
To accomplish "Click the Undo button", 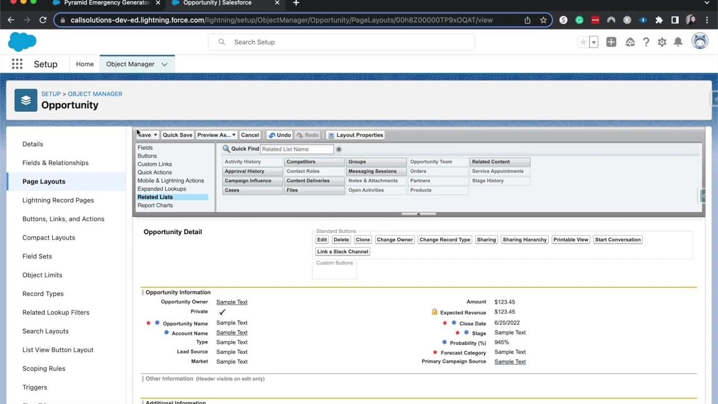I will [x=279, y=135].
